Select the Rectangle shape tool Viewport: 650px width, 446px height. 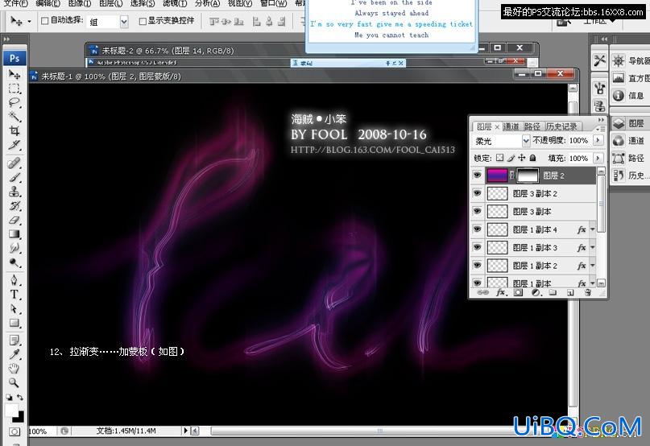14,323
